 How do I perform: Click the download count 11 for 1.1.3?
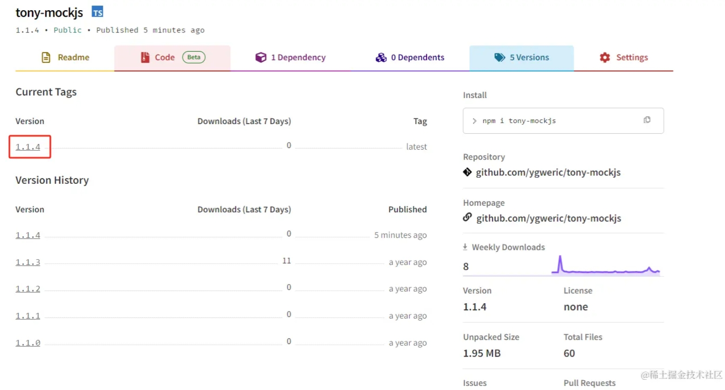coord(286,261)
